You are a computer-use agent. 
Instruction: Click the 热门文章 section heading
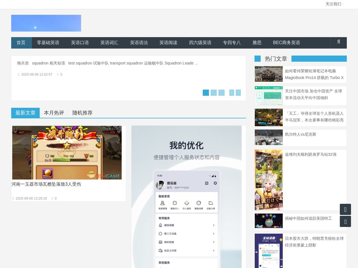[276, 59]
